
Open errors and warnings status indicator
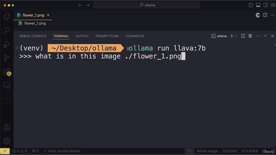(x=19, y=151)
